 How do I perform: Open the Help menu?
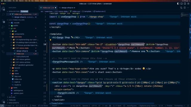(x=46, y=1)
